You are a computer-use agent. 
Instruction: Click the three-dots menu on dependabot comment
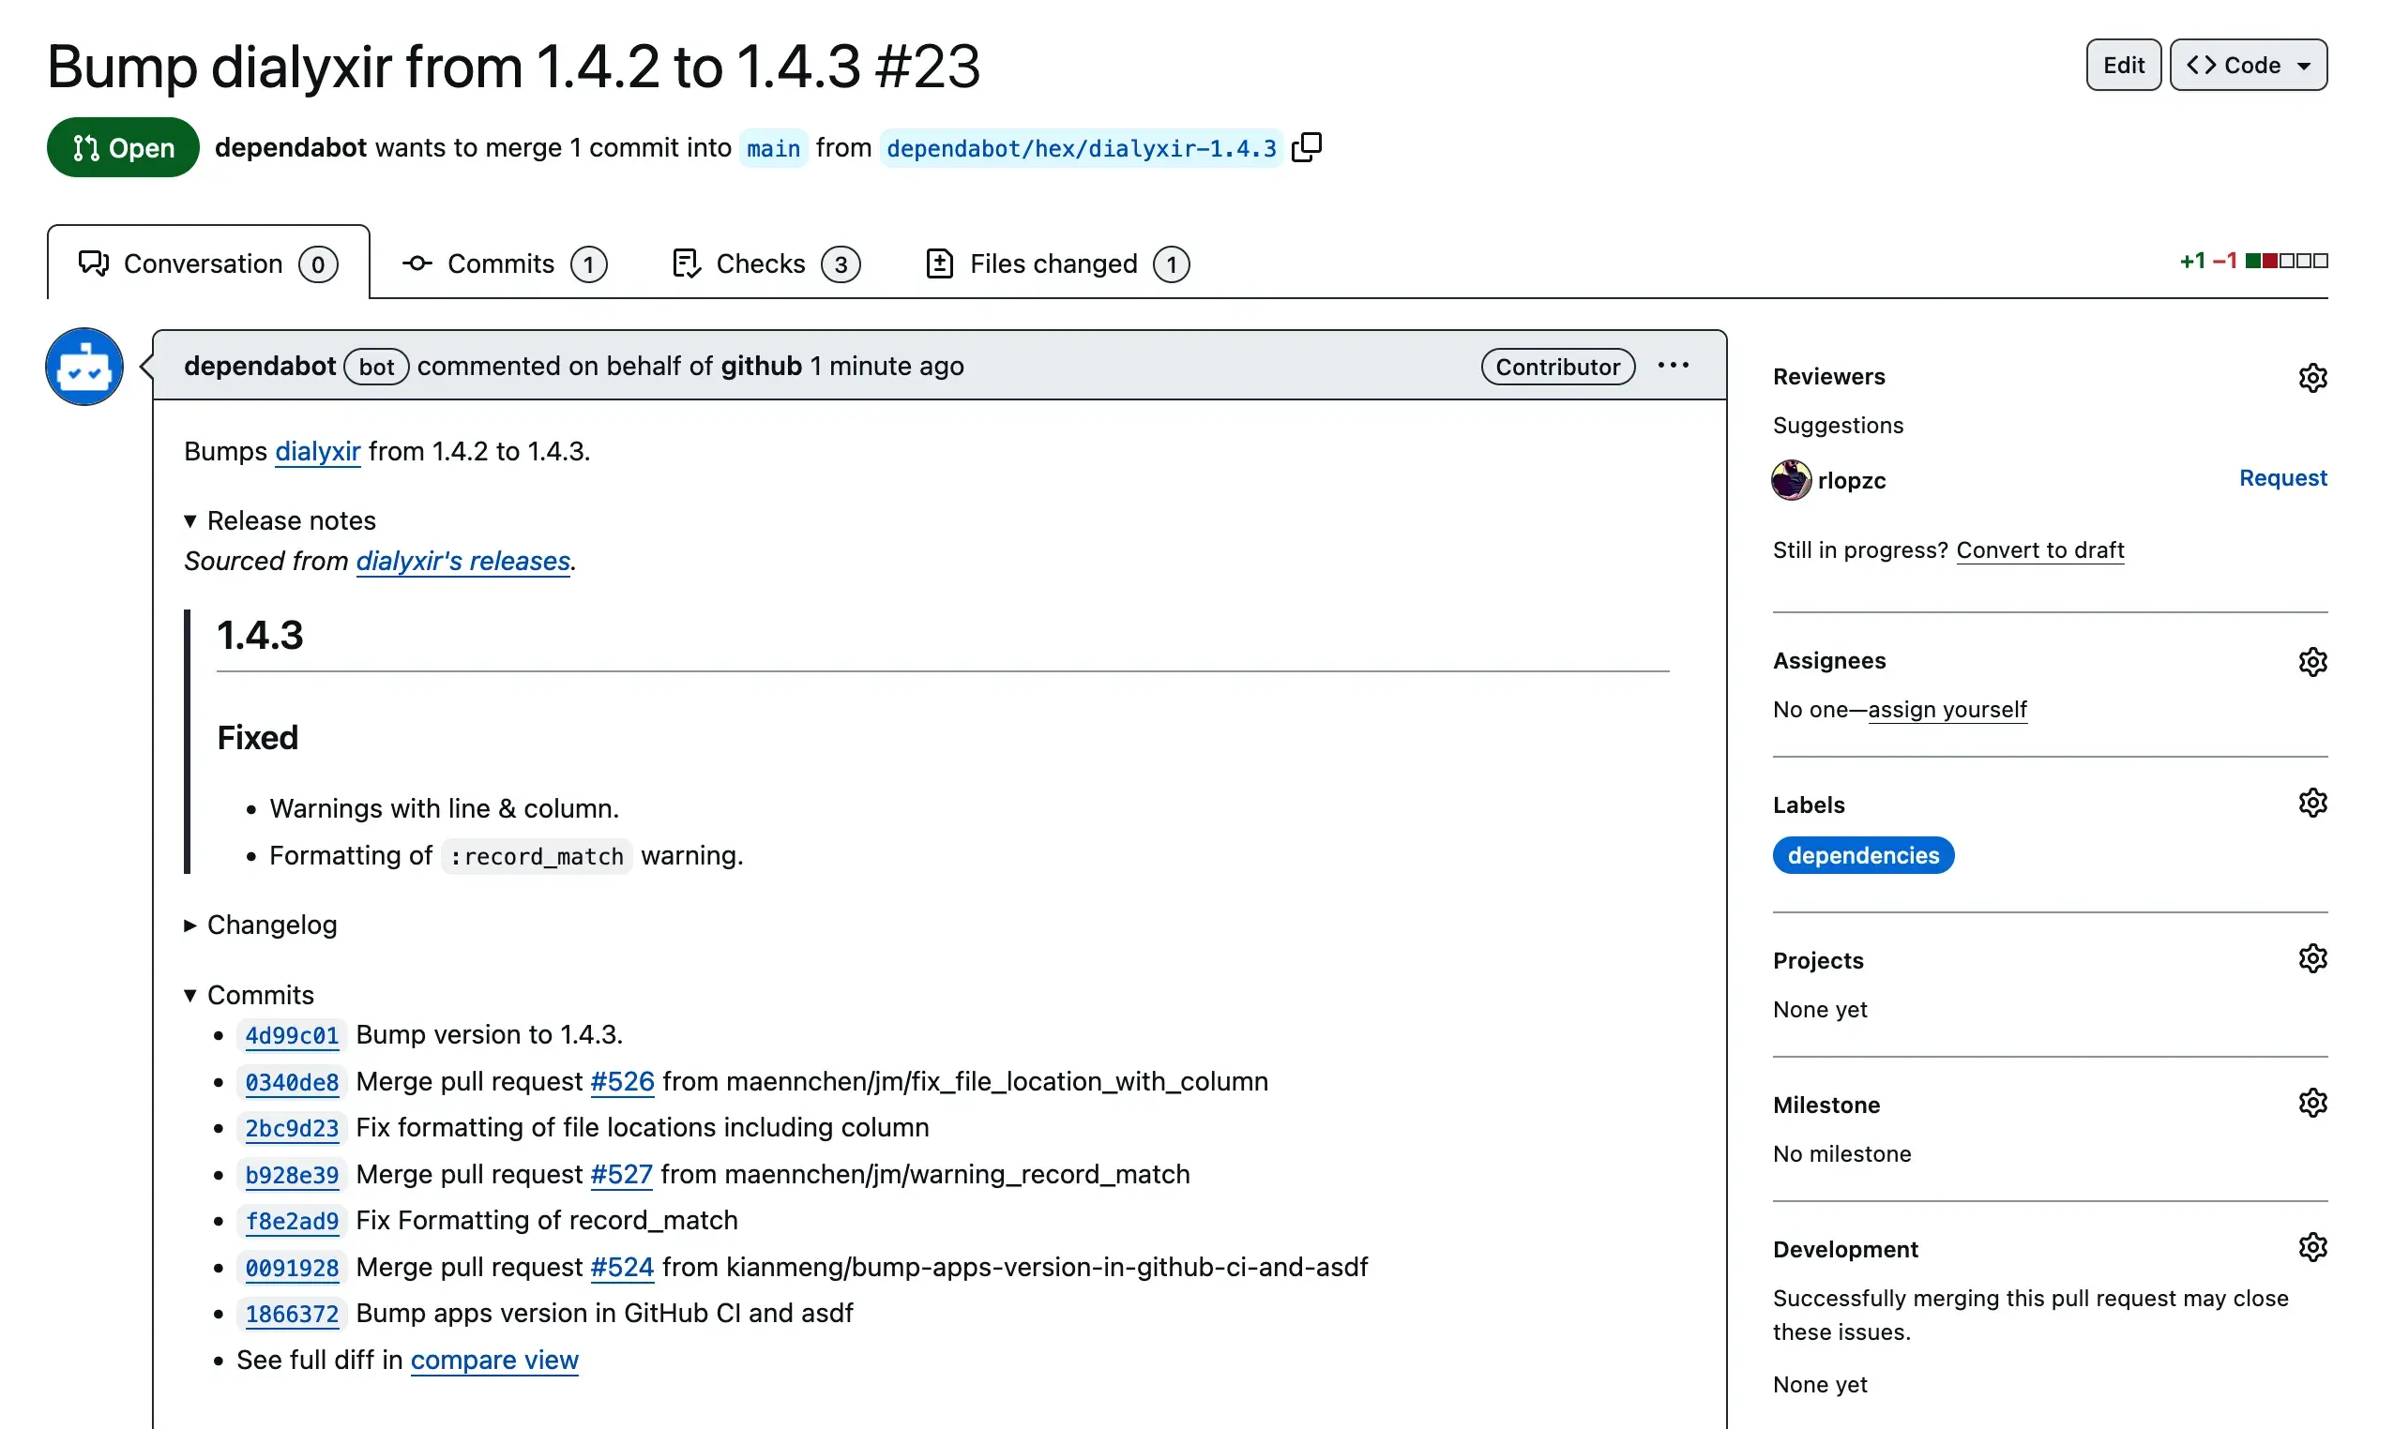1674,364
